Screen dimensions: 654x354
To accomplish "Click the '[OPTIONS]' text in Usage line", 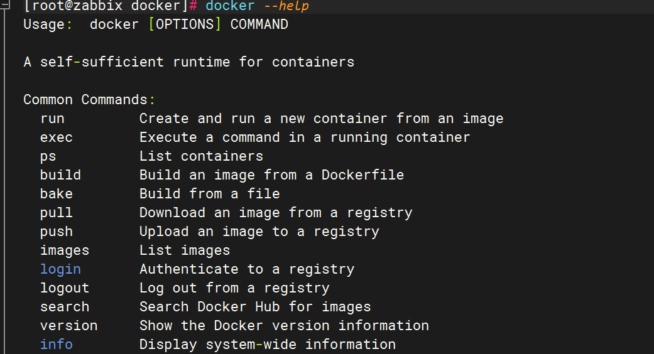I will (x=185, y=24).
